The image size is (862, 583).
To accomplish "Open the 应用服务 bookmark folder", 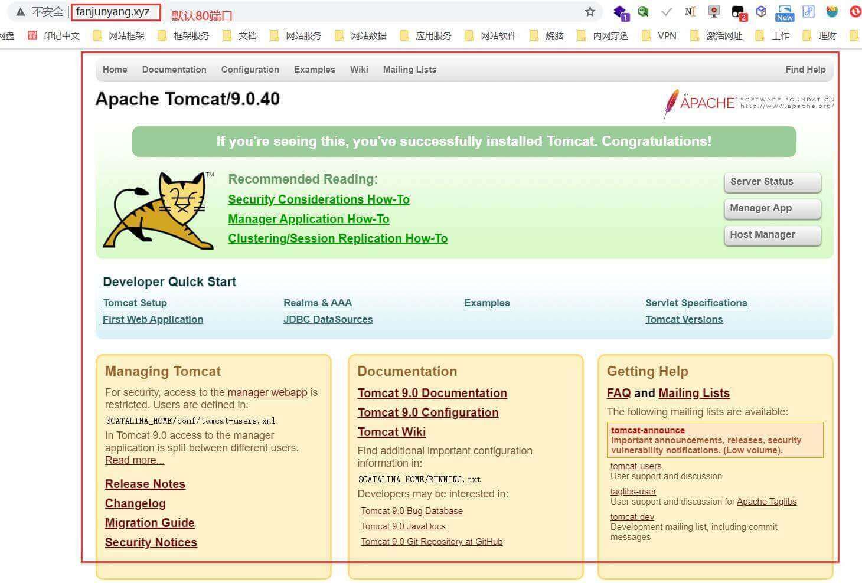I will point(426,35).
